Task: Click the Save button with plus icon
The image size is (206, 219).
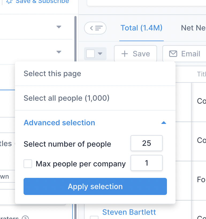Action: pyautogui.click(x=135, y=54)
